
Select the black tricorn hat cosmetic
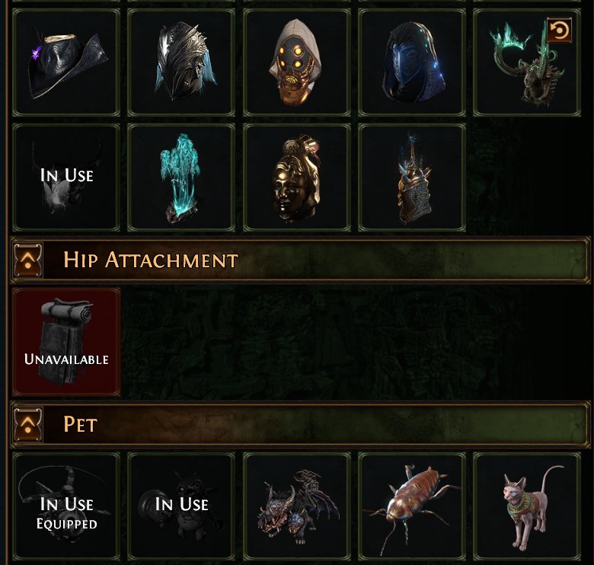point(66,63)
